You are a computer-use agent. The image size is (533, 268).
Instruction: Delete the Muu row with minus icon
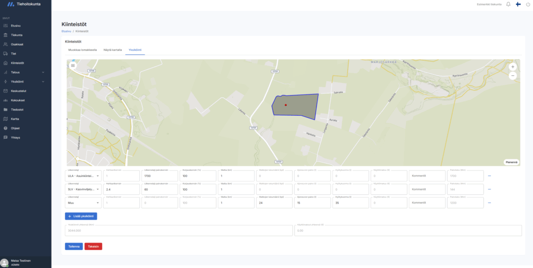point(489,203)
